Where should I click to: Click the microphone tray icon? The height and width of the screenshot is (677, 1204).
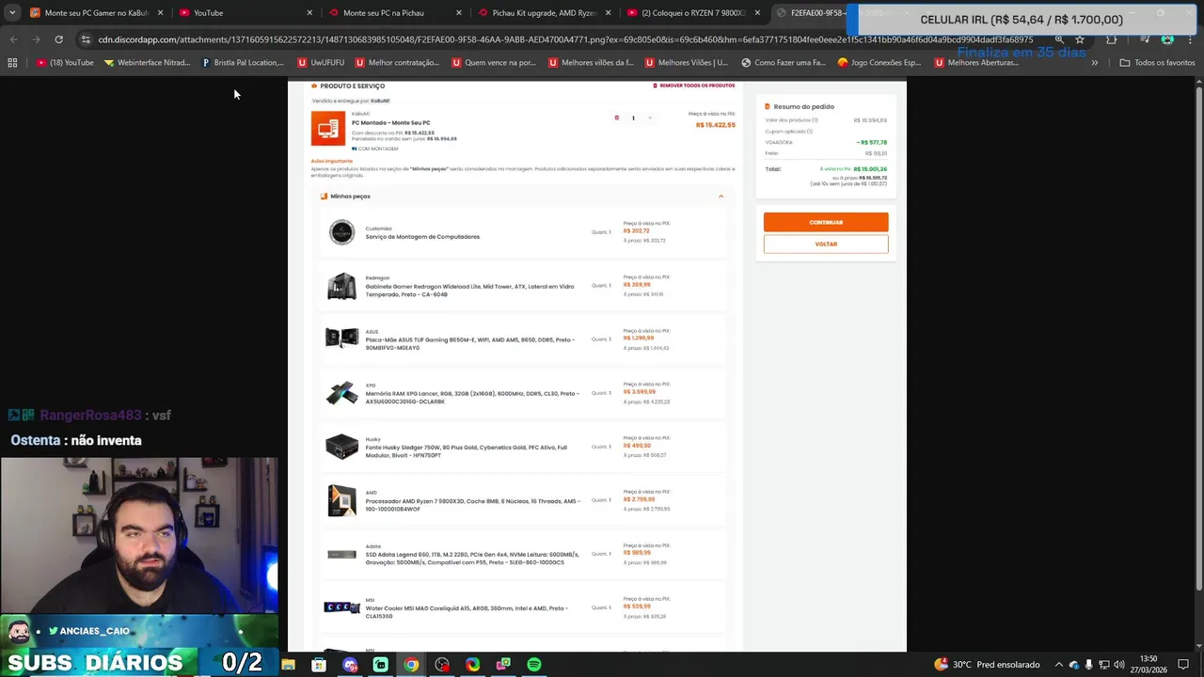(1088, 665)
